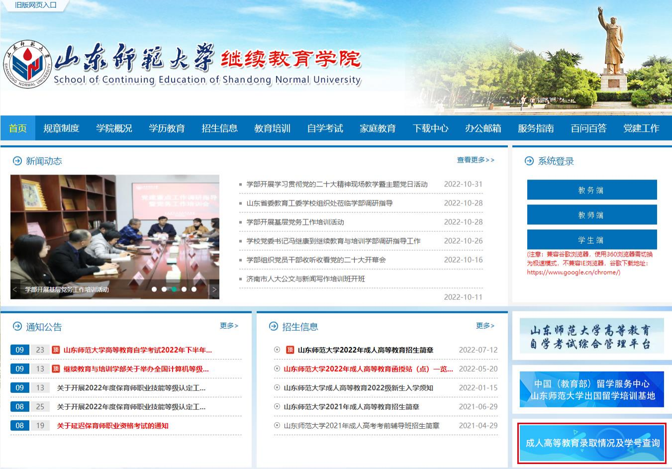The height and width of the screenshot is (469, 672).
Task: Open news 山东省委教育工委学校组织处莅临学部调研指导
Action: tap(319, 203)
